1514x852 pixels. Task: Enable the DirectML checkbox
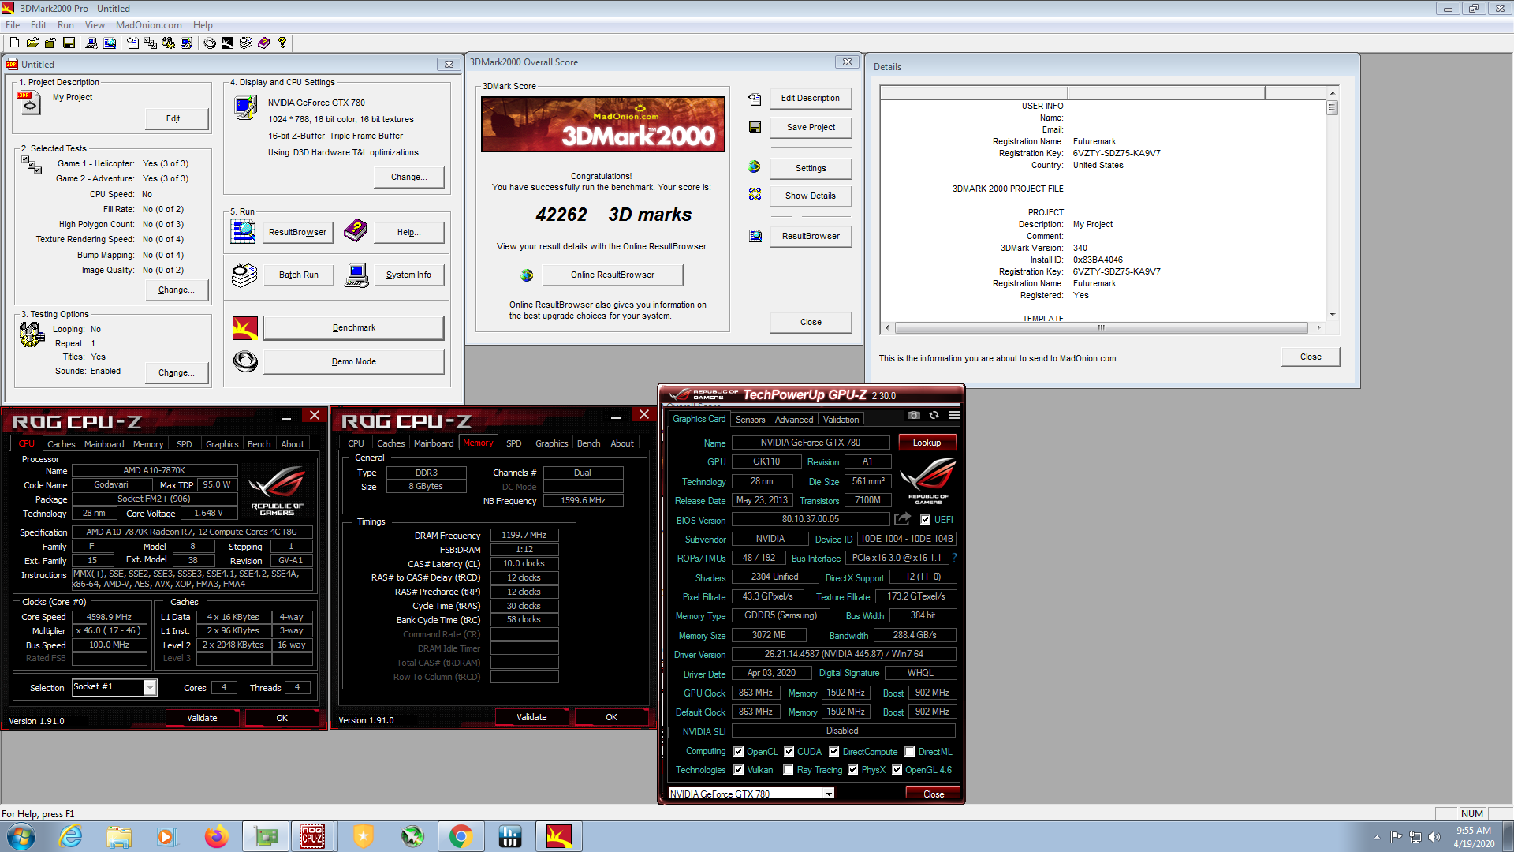(909, 752)
